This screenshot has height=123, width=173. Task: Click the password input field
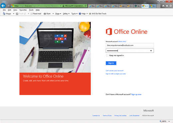130,51
